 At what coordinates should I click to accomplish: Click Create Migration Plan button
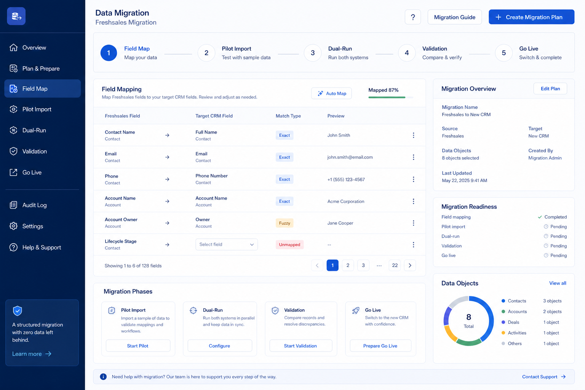531,17
